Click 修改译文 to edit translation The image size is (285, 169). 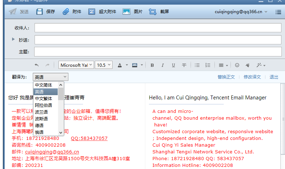click(252, 77)
